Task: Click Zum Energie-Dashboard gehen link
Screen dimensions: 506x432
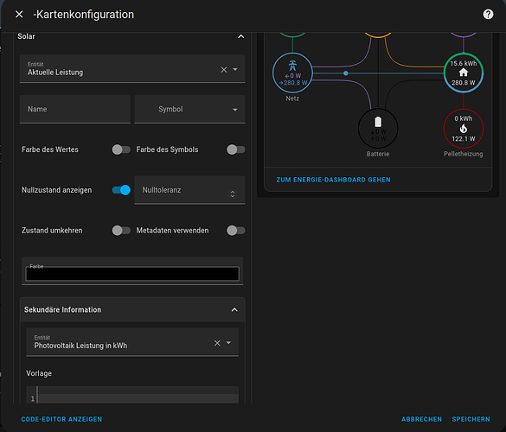Action: coord(333,180)
